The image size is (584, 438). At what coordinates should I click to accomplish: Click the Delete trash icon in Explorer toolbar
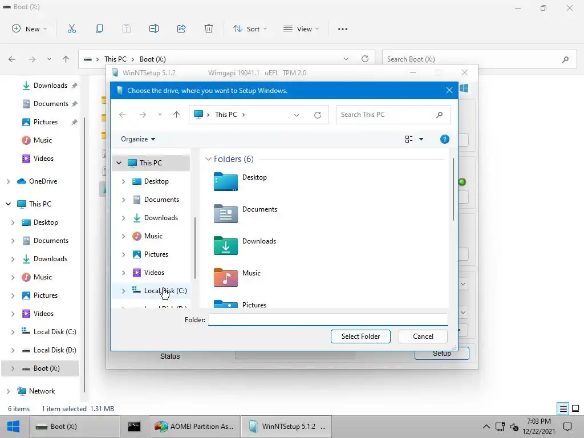coord(209,29)
